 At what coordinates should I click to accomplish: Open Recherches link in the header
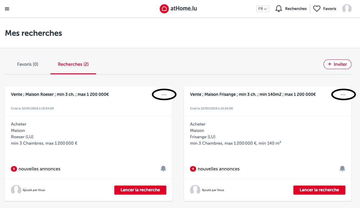click(x=296, y=9)
